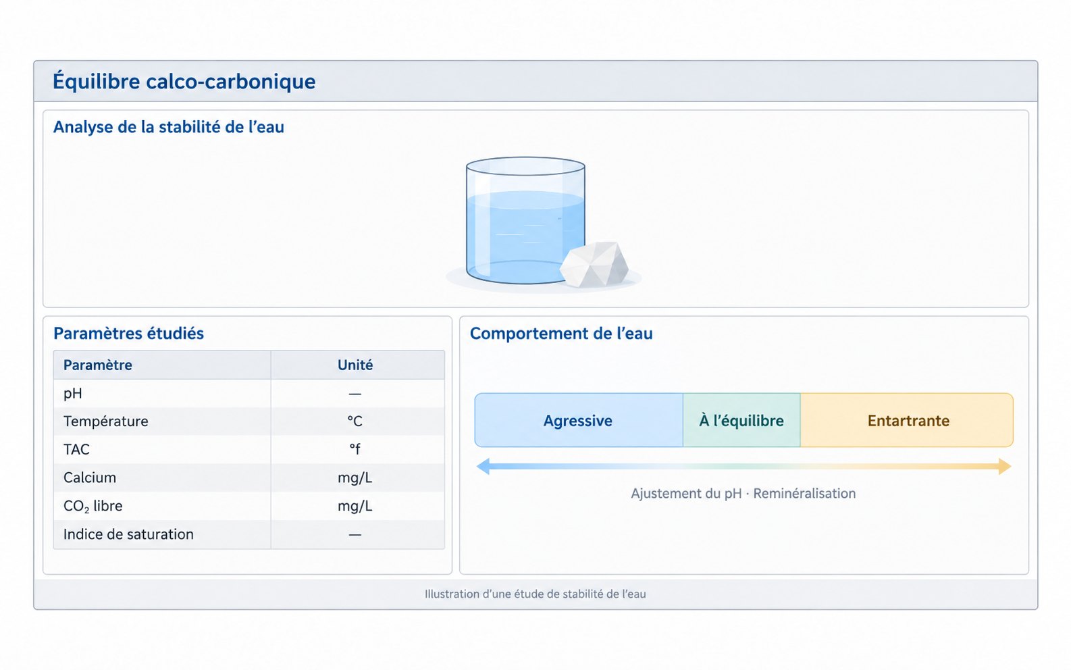Select the Entartrante segment
The image size is (1071, 670).
[x=907, y=420]
